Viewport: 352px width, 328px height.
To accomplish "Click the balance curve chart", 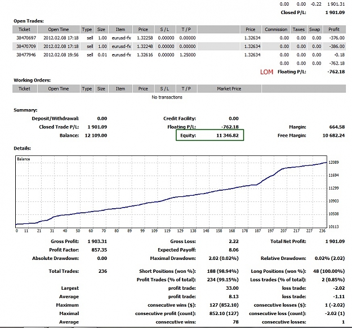I will coord(171,192).
